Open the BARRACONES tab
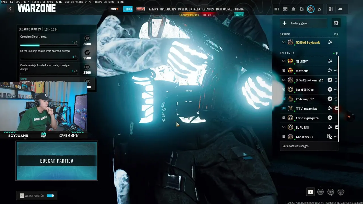This screenshot has height=204, width=363. tap(224, 9)
